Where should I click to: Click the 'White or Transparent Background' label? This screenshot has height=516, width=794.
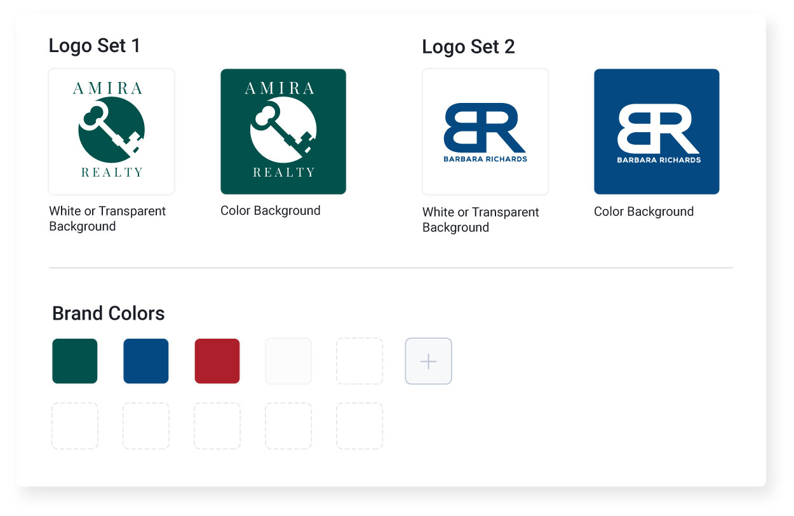(107, 218)
